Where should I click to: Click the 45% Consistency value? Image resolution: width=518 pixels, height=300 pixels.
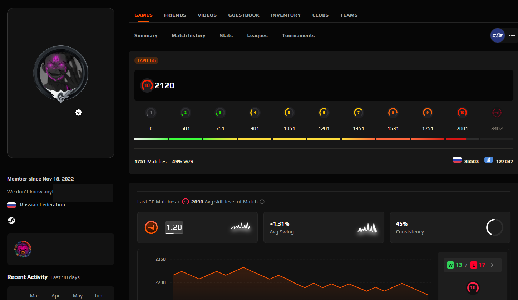coord(402,223)
